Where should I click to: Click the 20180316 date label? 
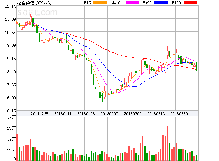(x=156, y=114)
